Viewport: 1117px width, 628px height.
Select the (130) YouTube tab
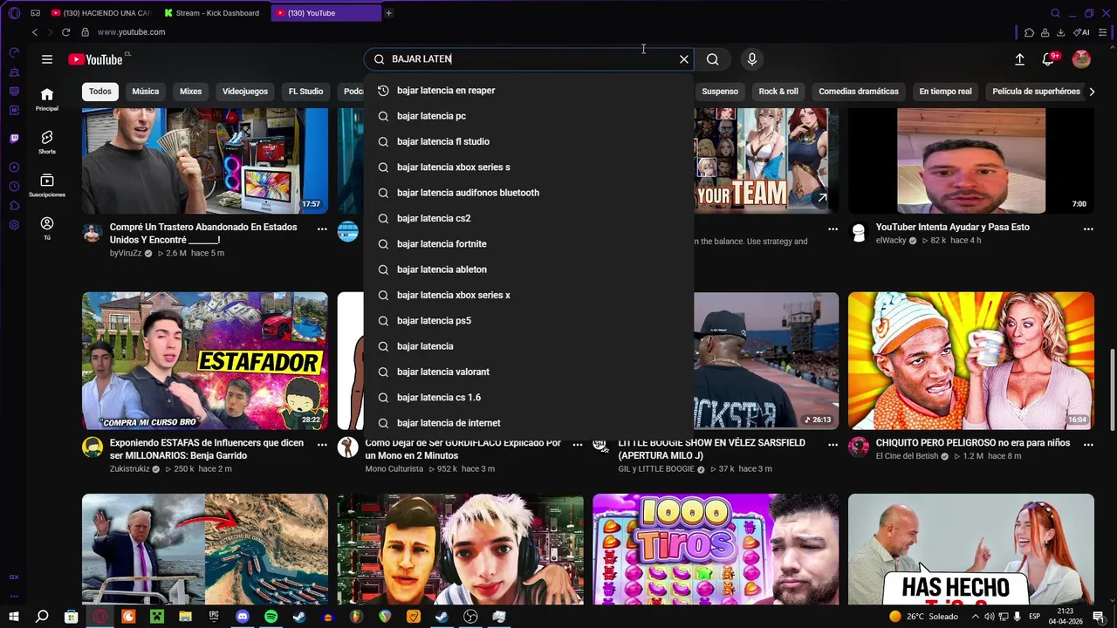(327, 13)
